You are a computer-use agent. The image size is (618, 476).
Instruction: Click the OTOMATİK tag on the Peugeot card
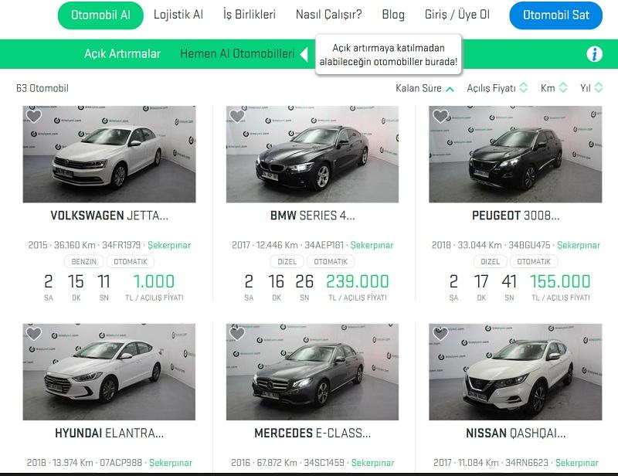click(x=534, y=261)
